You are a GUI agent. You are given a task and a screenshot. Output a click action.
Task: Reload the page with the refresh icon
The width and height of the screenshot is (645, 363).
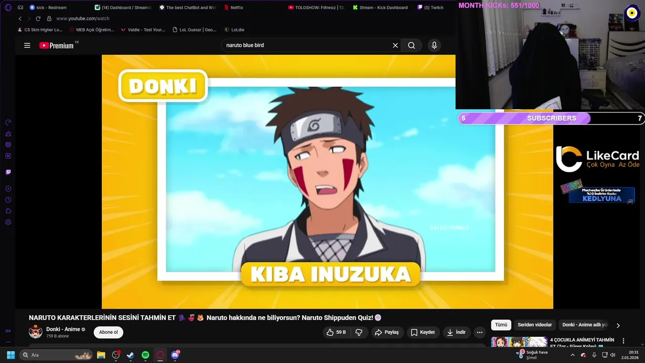[38, 19]
